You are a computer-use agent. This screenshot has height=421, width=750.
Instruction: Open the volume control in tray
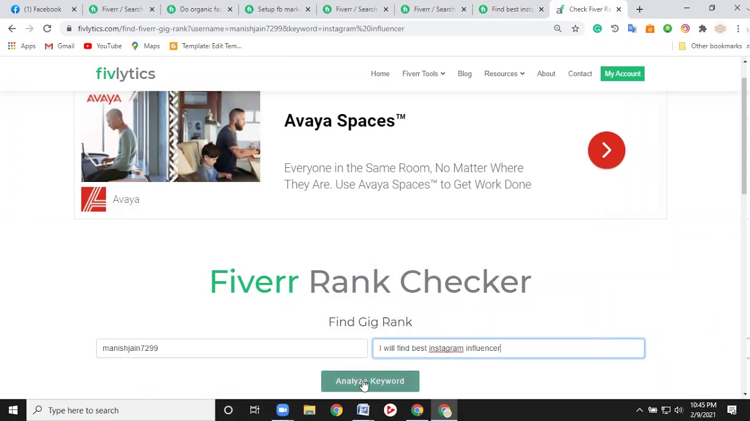point(679,410)
